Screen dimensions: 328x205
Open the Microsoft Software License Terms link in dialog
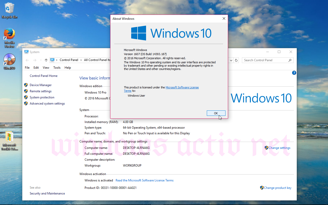click(182, 87)
